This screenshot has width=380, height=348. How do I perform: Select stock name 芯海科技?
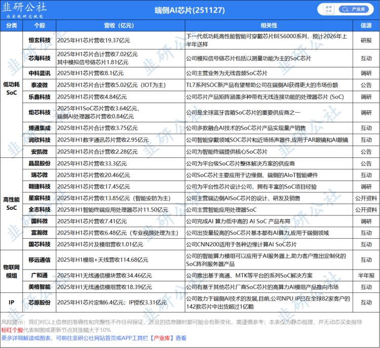(40, 58)
